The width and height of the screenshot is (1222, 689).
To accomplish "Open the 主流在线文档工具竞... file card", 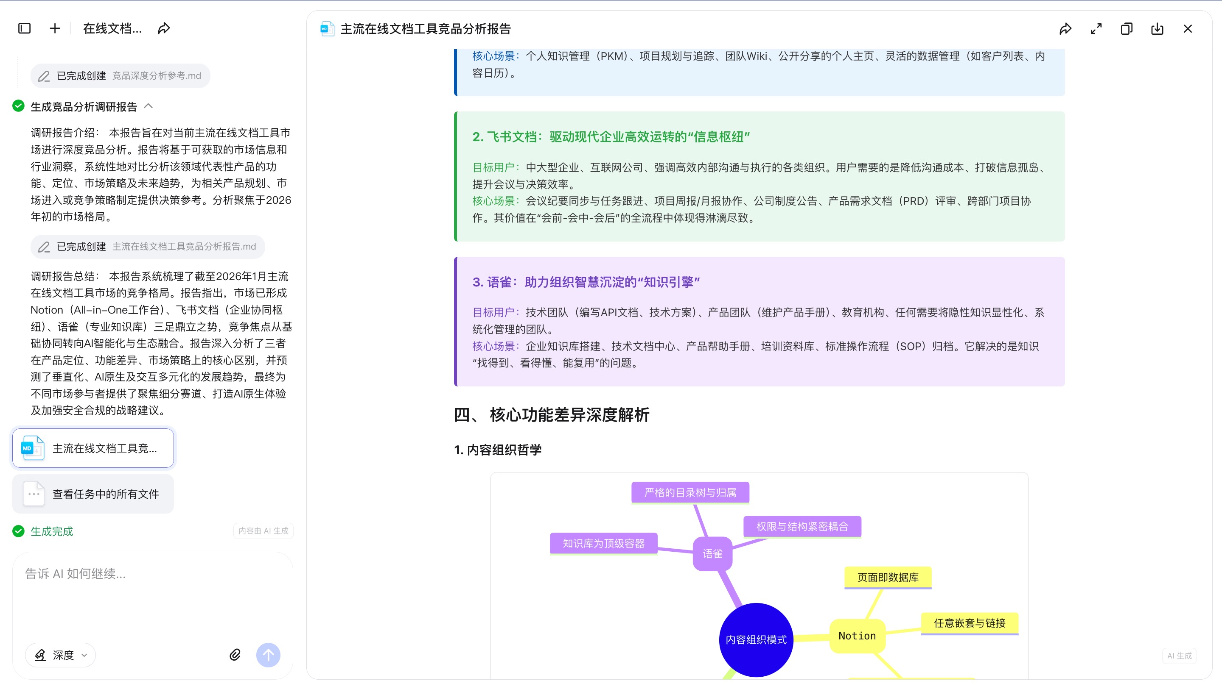I will [93, 448].
